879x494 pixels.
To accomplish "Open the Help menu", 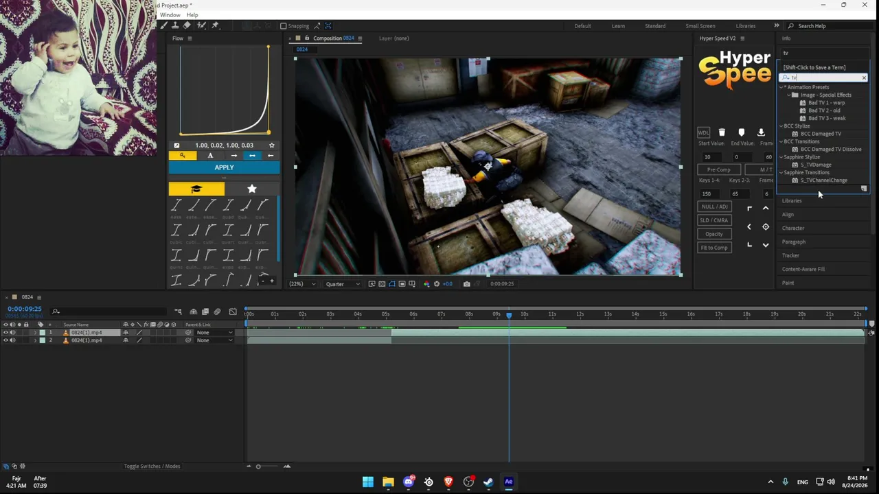I will pyautogui.click(x=192, y=15).
